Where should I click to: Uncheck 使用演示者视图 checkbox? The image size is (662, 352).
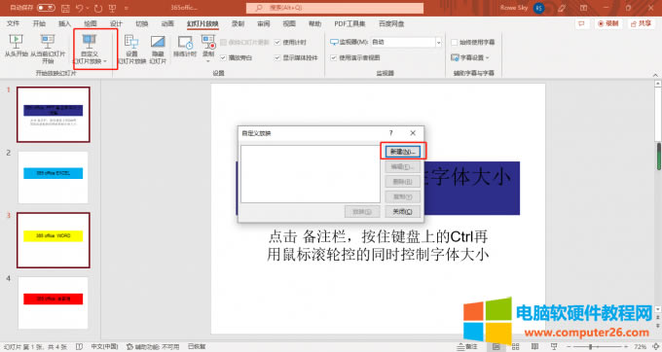334,57
